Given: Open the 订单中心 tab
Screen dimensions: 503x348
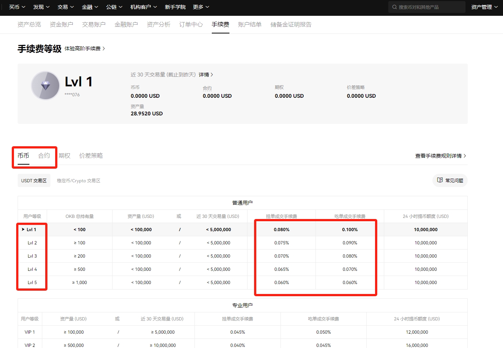Looking at the screenshot, I should click(191, 25).
